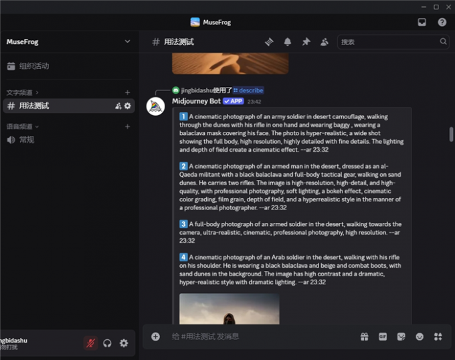Viewport: 455px width, 360px height.
Task: Toggle the member list icon
Action: (x=325, y=41)
